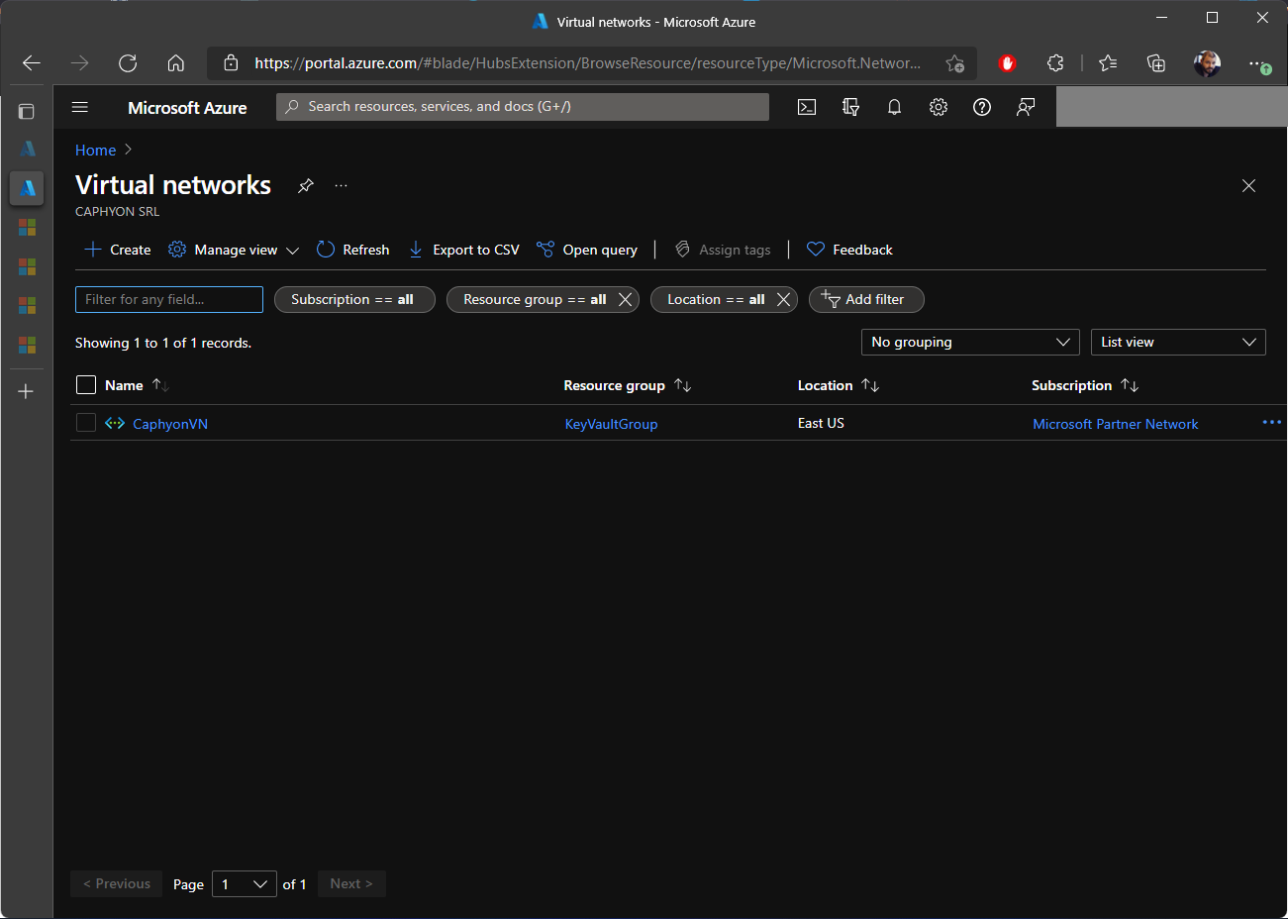Close the Virtual networks blade
The height and width of the screenshot is (919, 1288).
click(x=1248, y=186)
